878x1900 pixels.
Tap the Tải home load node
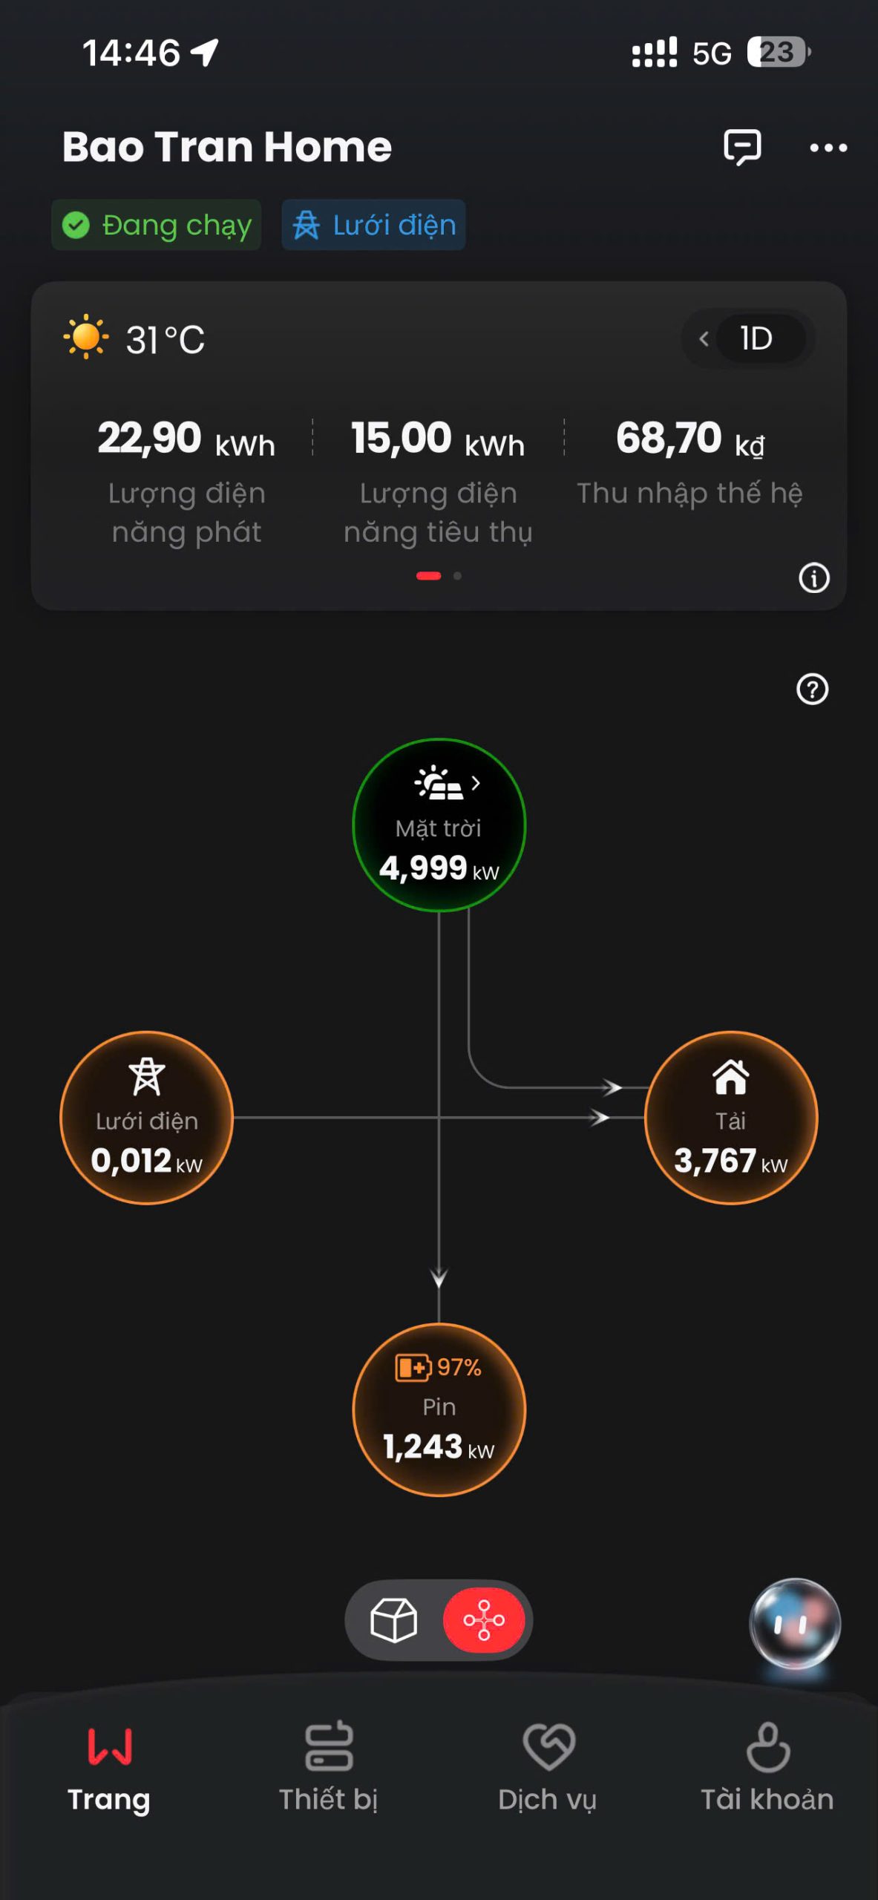coord(731,1117)
